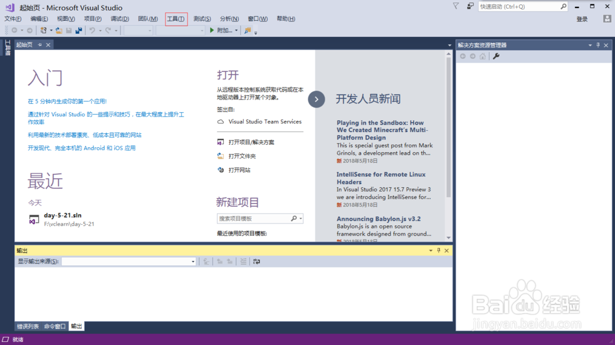Click 在 5 分钟内生成你的第一个应用 link
Screen dimensions: 615x345
67,101
